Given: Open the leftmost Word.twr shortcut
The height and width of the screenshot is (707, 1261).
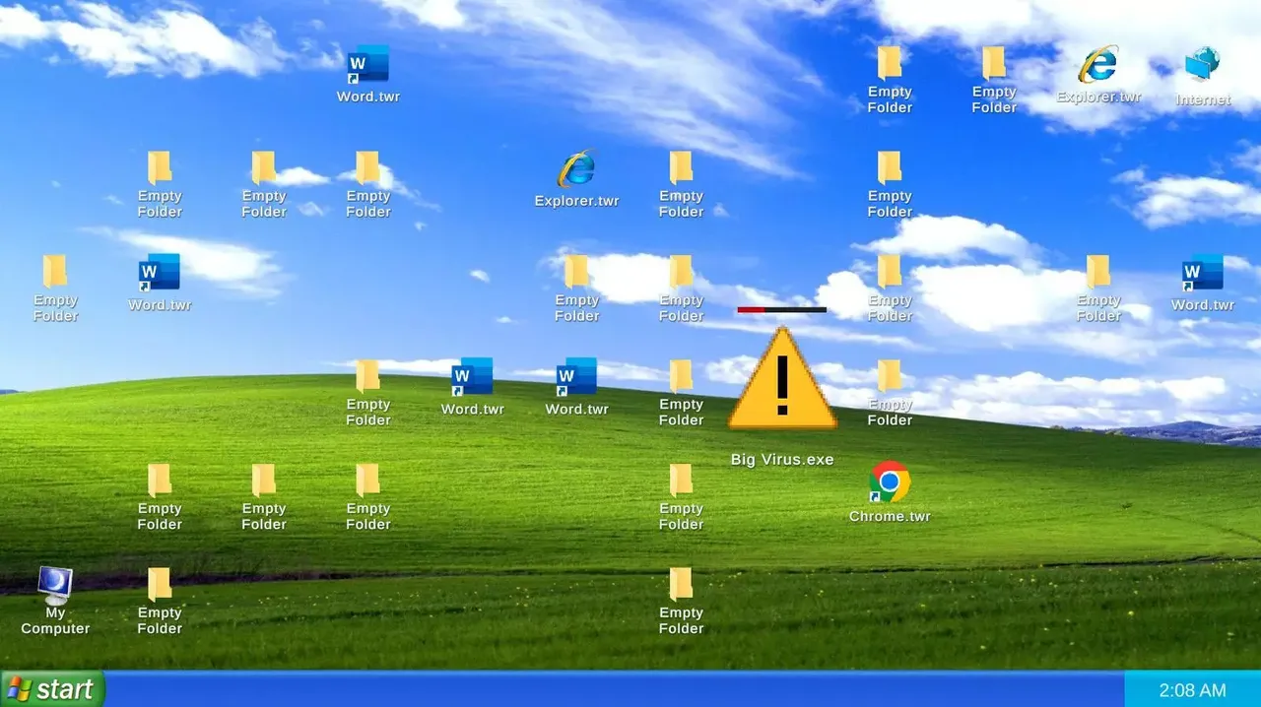Looking at the screenshot, I should [160, 283].
